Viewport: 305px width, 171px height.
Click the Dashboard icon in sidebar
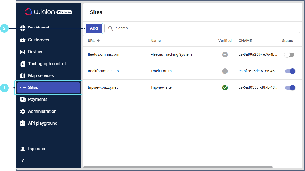[23, 28]
